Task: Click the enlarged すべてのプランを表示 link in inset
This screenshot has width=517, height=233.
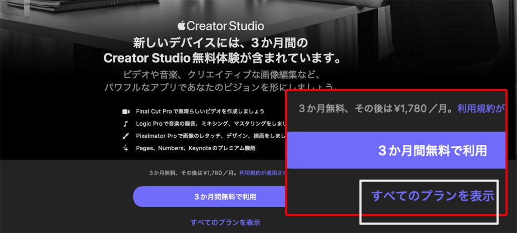Action: [432, 196]
